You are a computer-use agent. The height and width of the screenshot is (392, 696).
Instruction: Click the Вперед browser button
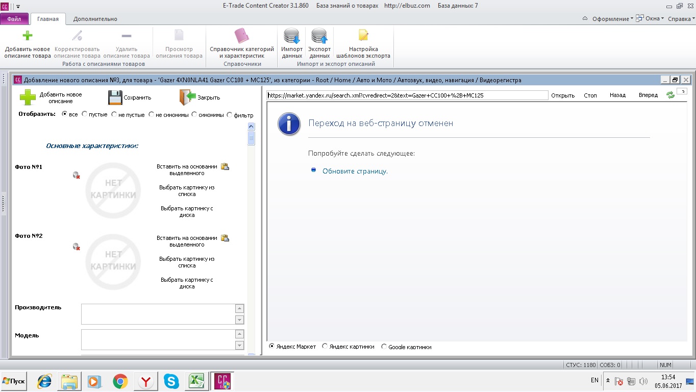coord(648,95)
